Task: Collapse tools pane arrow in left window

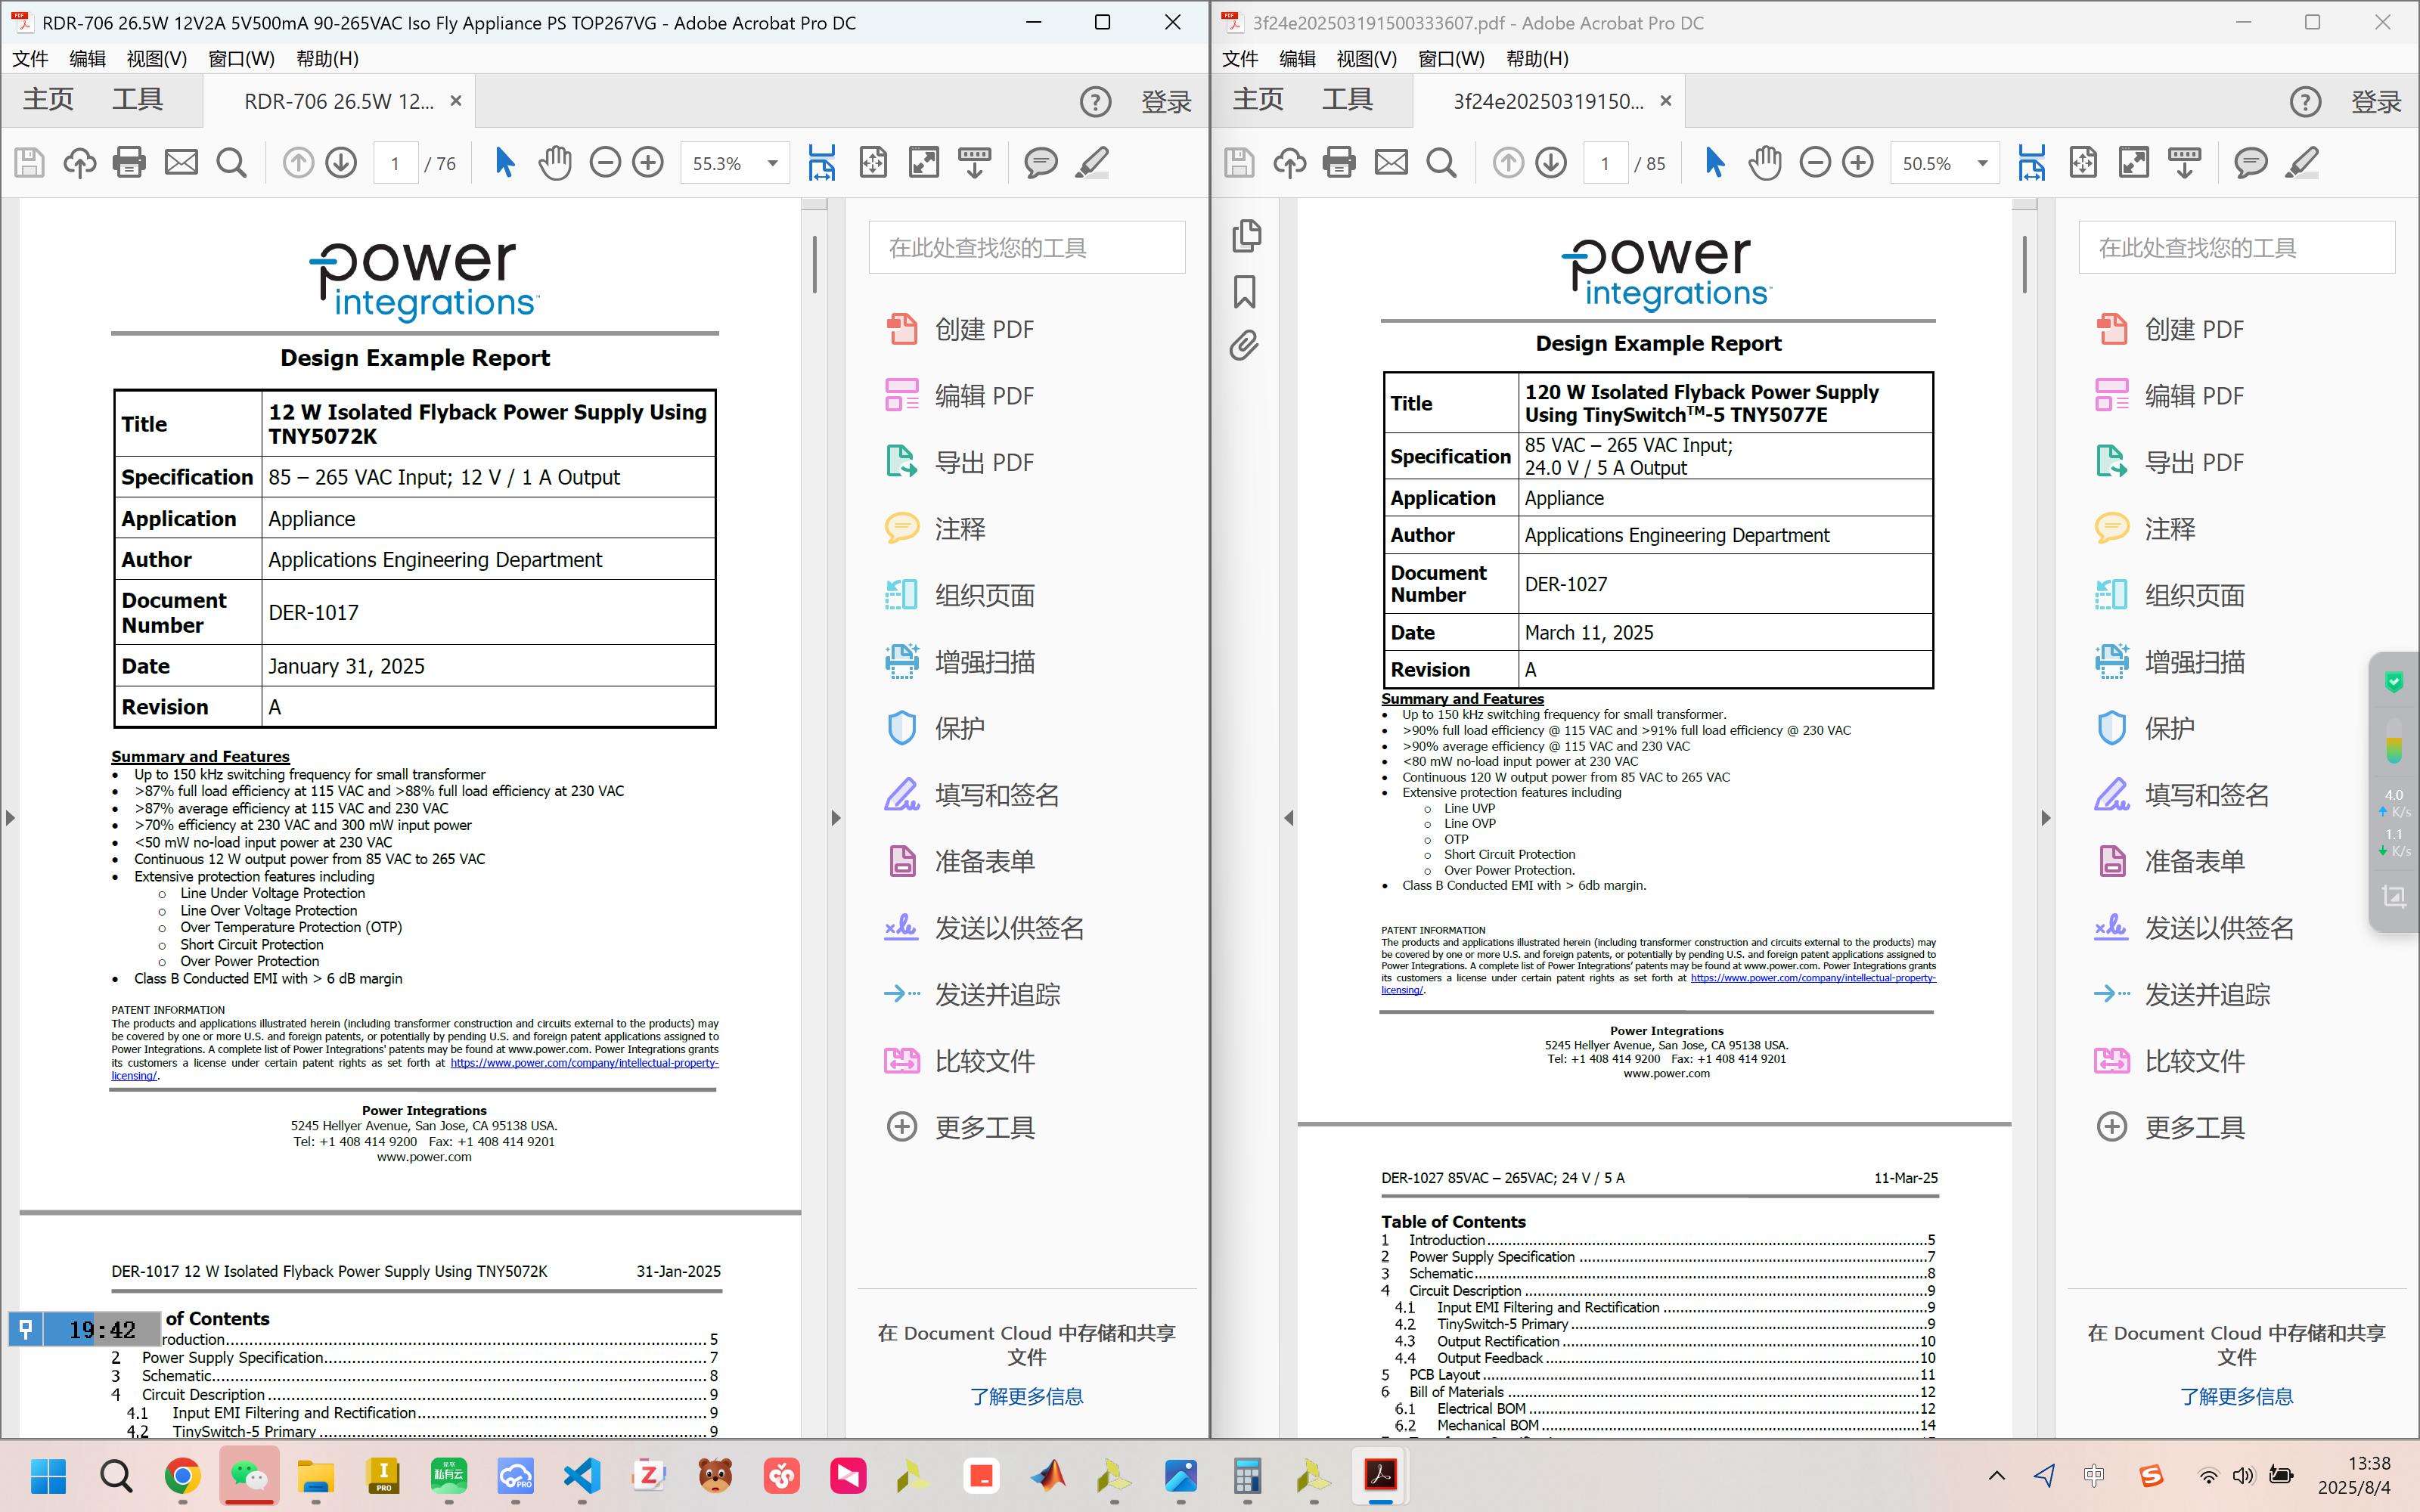Action: click(x=837, y=818)
